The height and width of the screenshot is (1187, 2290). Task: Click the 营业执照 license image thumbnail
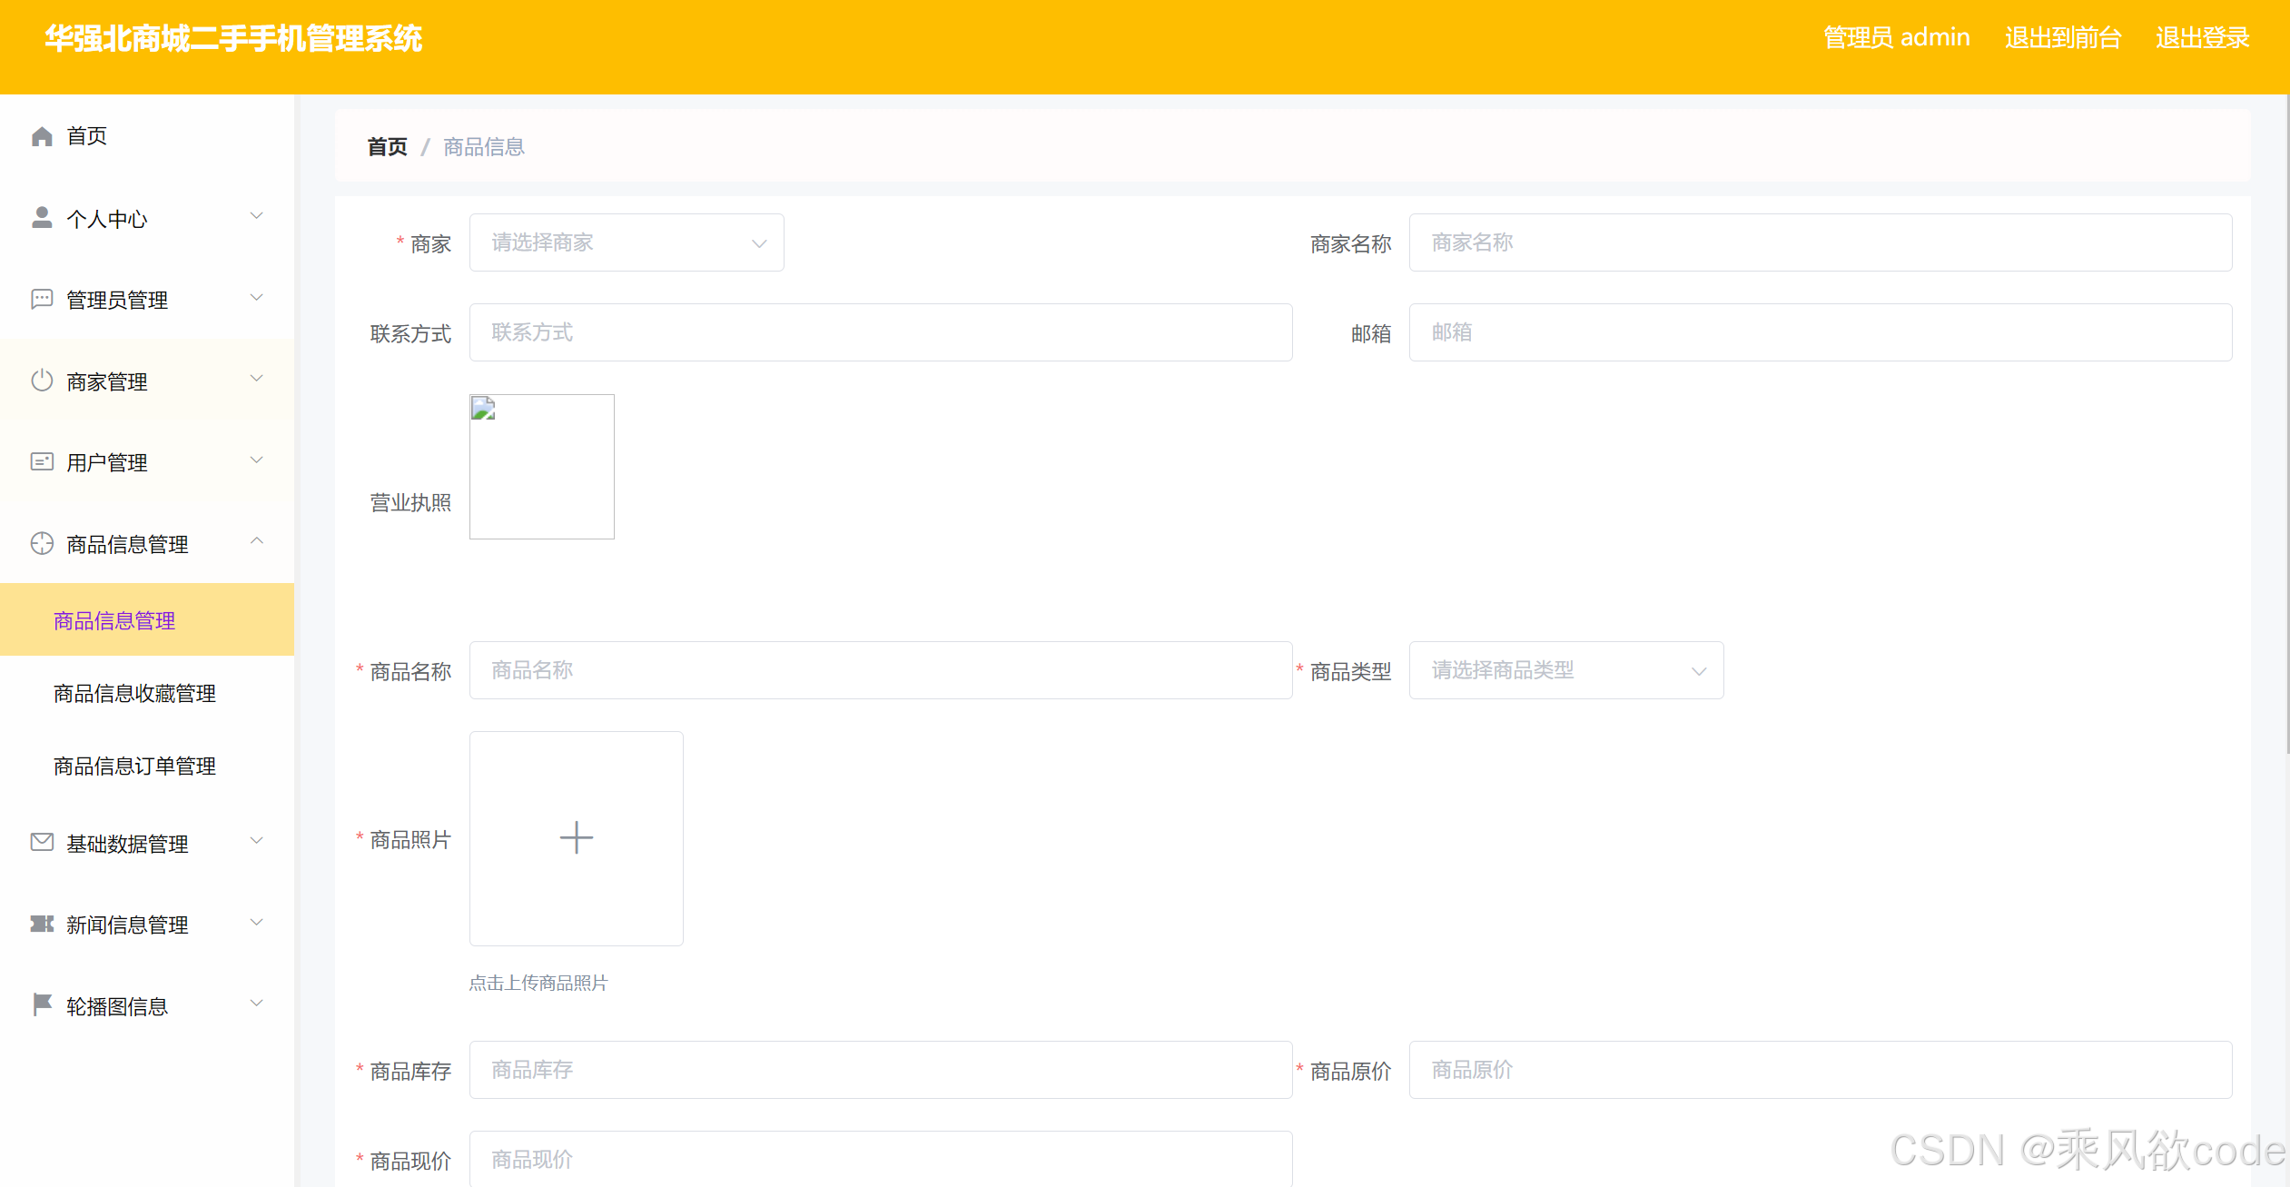(x=541, y=466)
